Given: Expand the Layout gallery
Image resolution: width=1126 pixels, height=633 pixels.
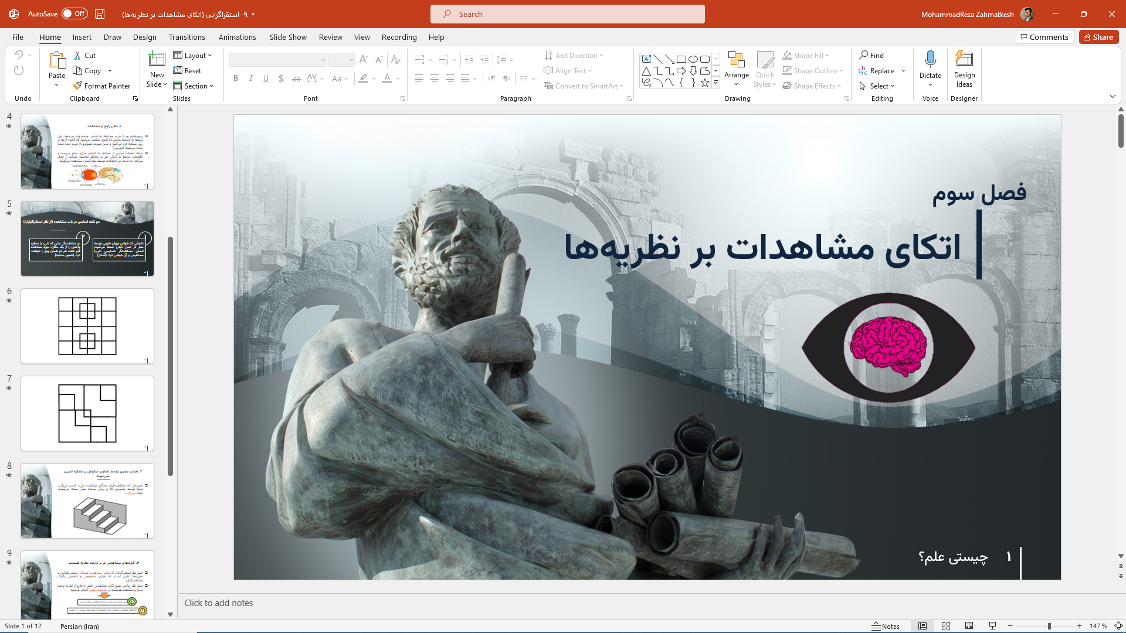Looking at the screenshot, I should click(x=194, y=55).
